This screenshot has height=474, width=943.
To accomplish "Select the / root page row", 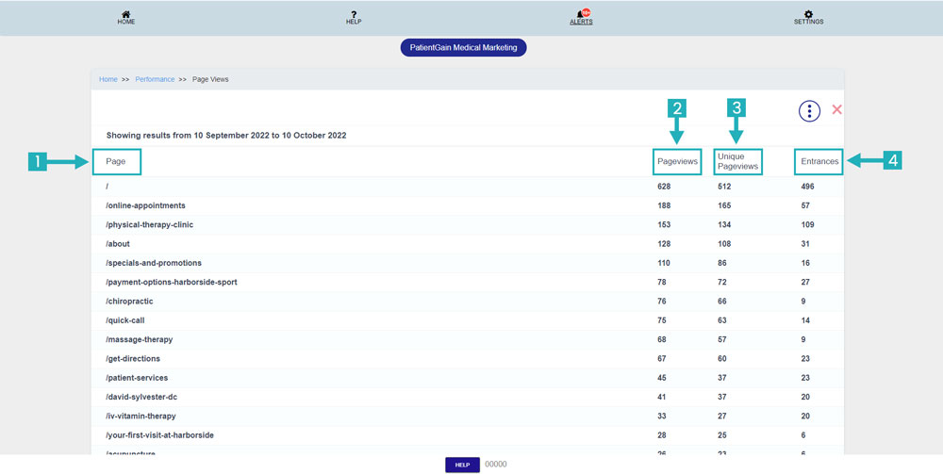I will [x=468, y=187].
